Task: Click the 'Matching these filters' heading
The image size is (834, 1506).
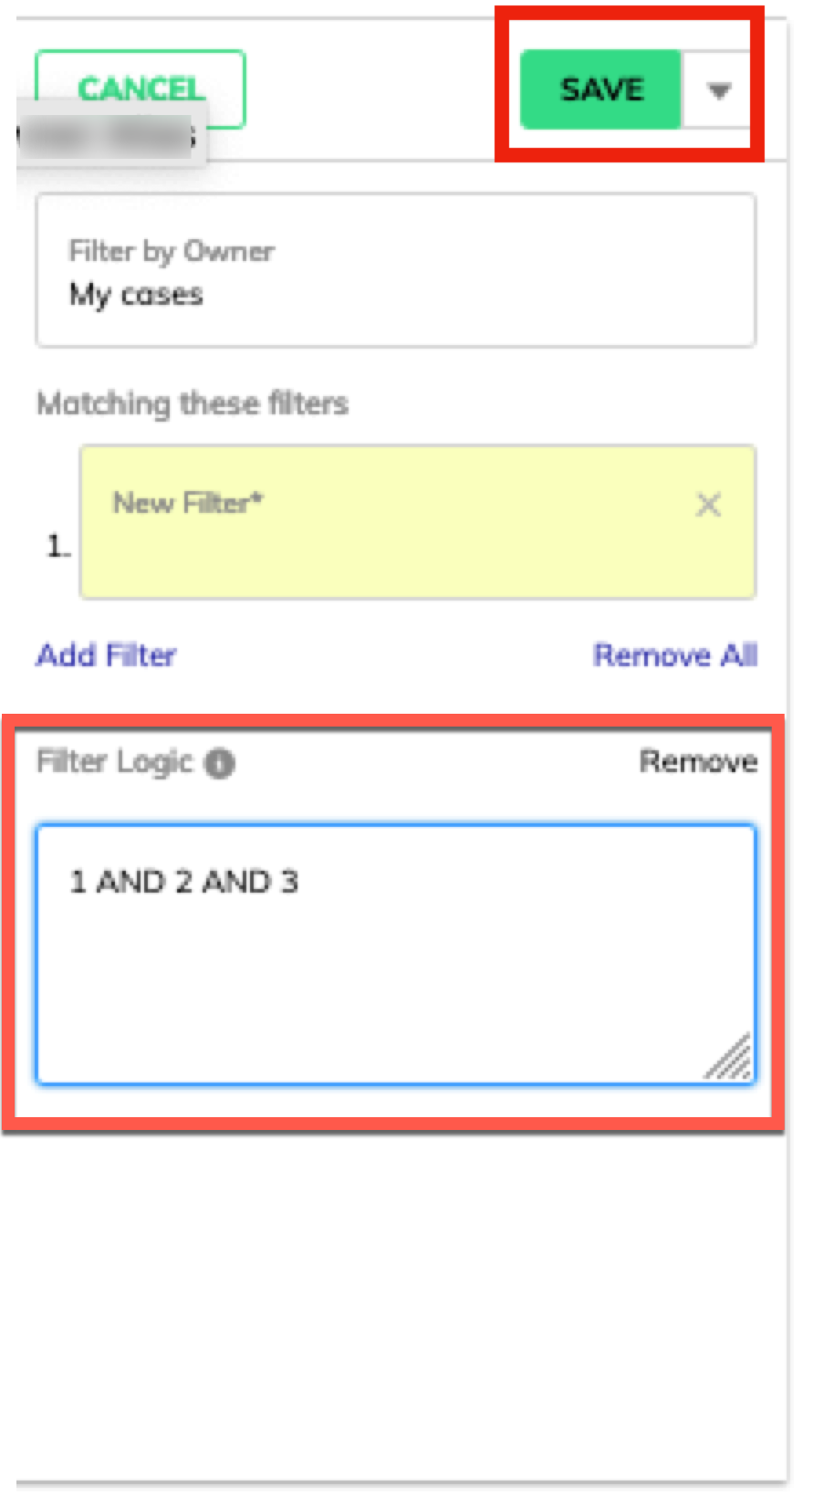Action: click(x=193, y=403)
